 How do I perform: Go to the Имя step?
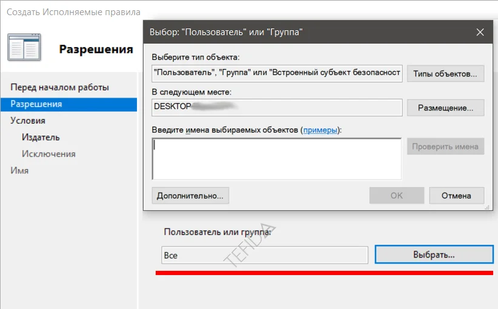(x=19, y=171)
